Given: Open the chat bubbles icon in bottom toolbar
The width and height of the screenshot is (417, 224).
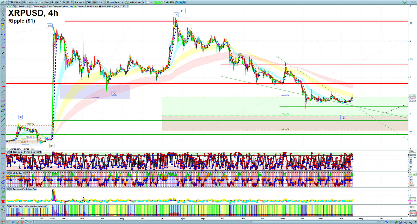Looking at the screenshot, I should pos(13,222).
